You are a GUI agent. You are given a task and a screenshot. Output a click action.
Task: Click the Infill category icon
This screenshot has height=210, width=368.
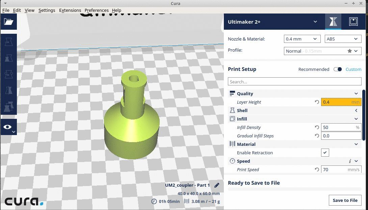click(232, 119)
